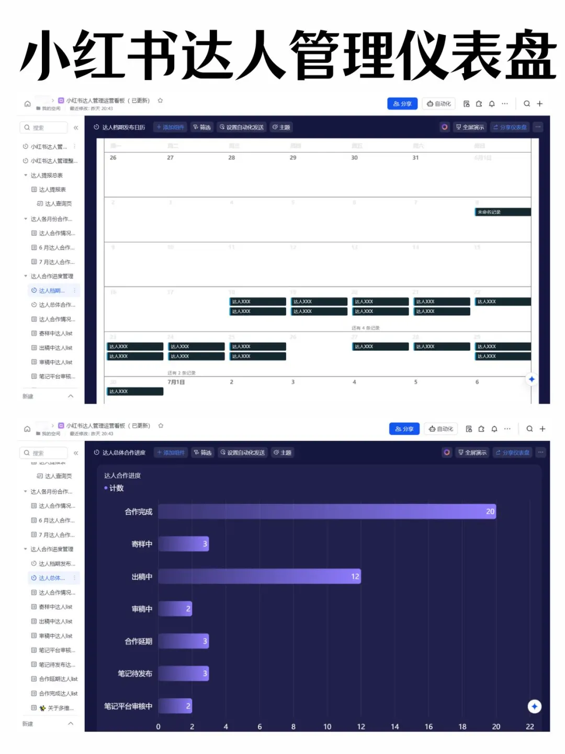
Task: Click 全屏演示 above the calendar
Action: [x=470, y=127]
